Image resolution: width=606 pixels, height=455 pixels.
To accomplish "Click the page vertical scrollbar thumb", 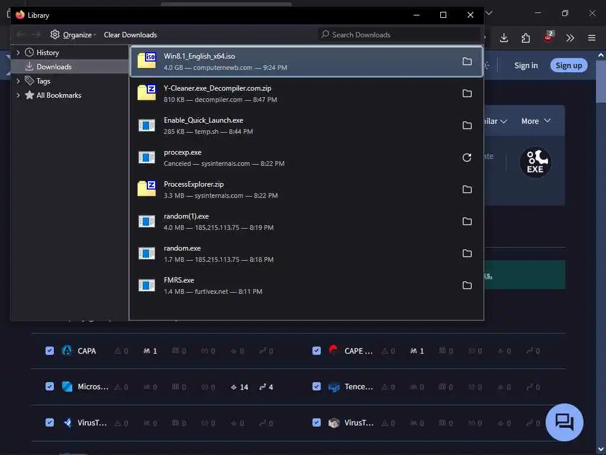I will [x=601, y=82].
